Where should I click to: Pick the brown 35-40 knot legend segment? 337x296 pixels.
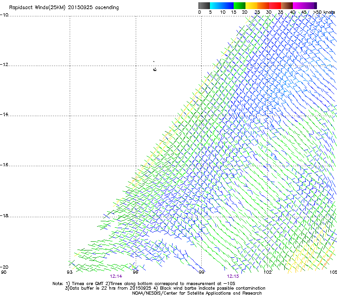287,5
